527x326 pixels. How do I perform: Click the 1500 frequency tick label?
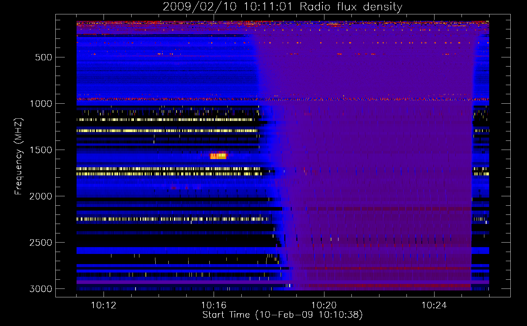[41, 150]
